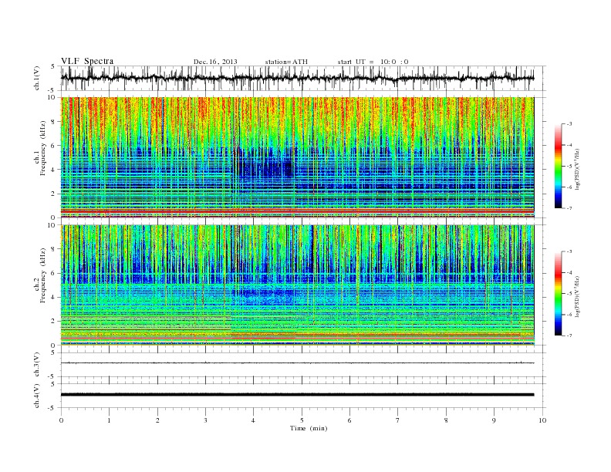Click the "VLF Spectra" plot title
The height and width of the screenshot is (472, 611).
click(87, 61)
